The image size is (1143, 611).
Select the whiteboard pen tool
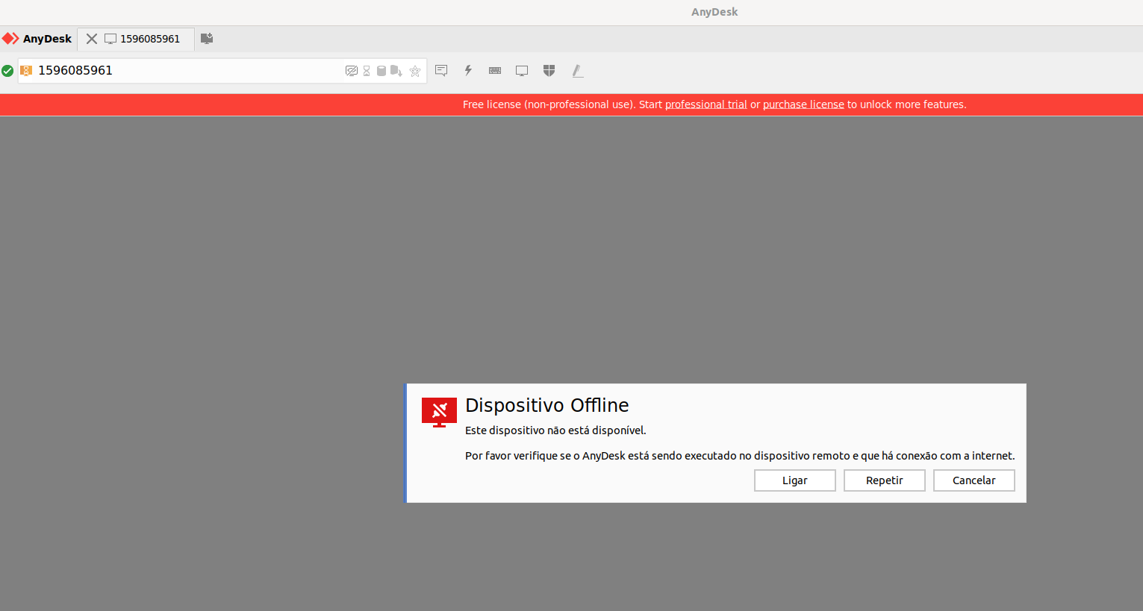(577, 71)
